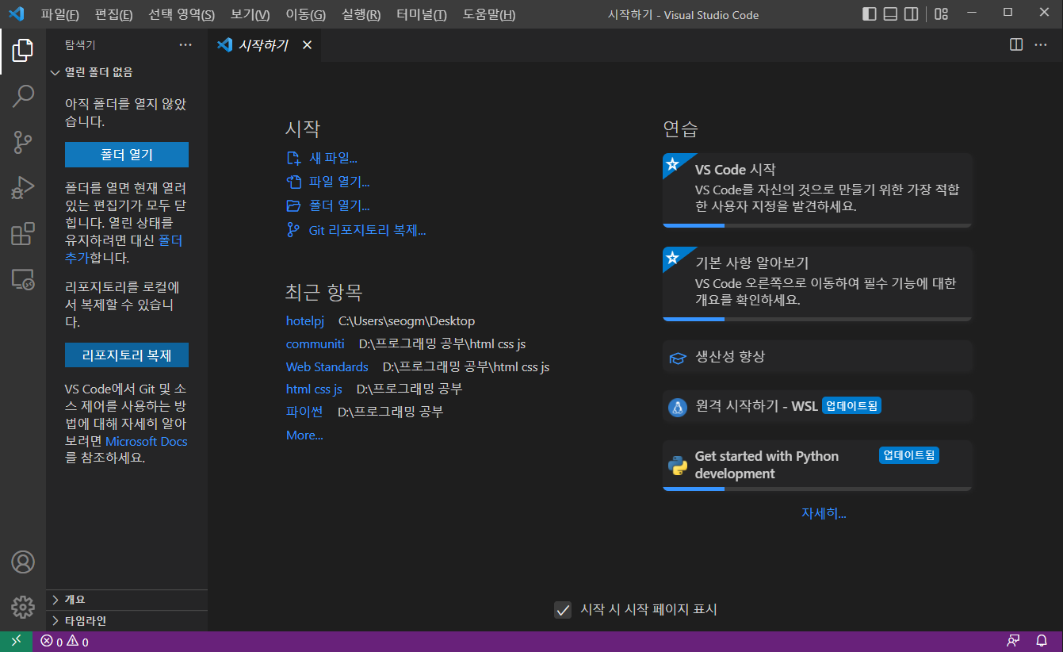Open the Extensions view icon
The image size is (1063, 652).
pos(23,234)
